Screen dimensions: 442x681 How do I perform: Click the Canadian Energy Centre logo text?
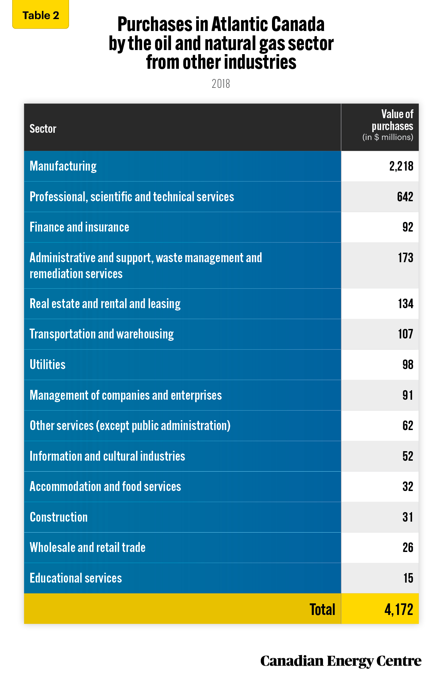pos(341,661)
